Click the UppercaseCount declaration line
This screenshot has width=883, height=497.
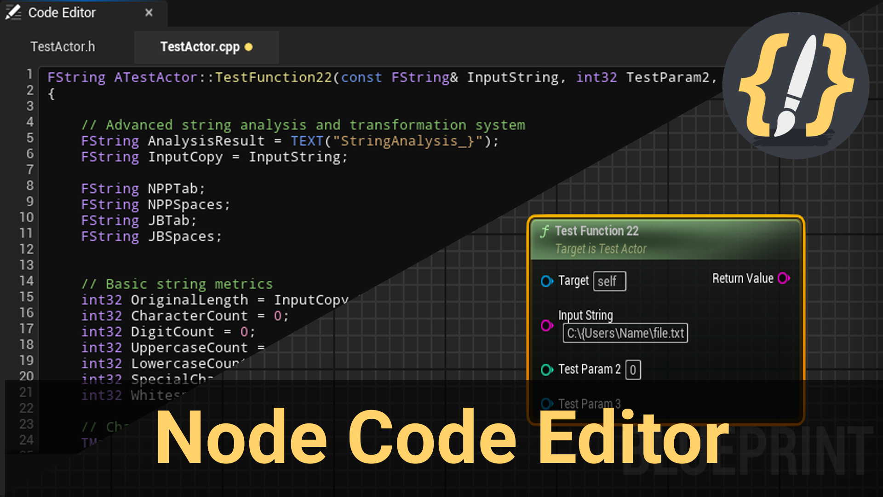[x=173, y=348]
